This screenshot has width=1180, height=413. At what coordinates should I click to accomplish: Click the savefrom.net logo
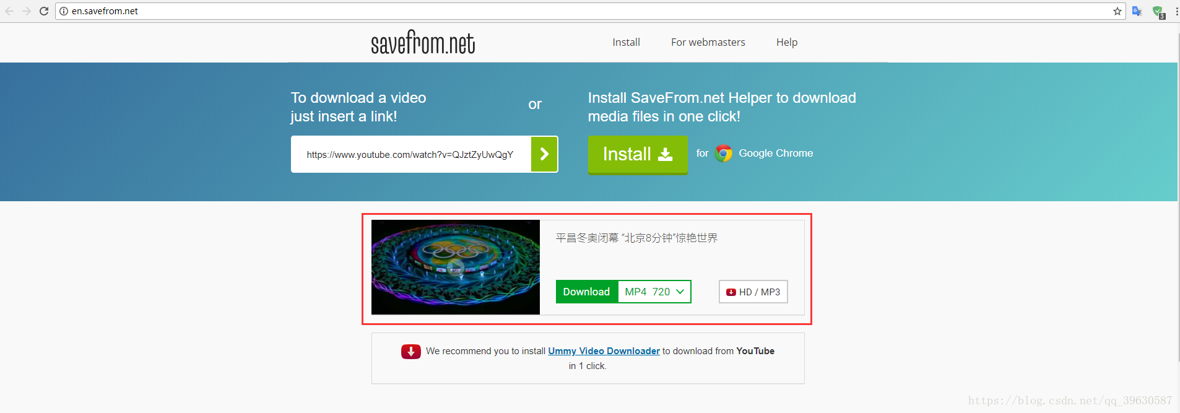423,42
